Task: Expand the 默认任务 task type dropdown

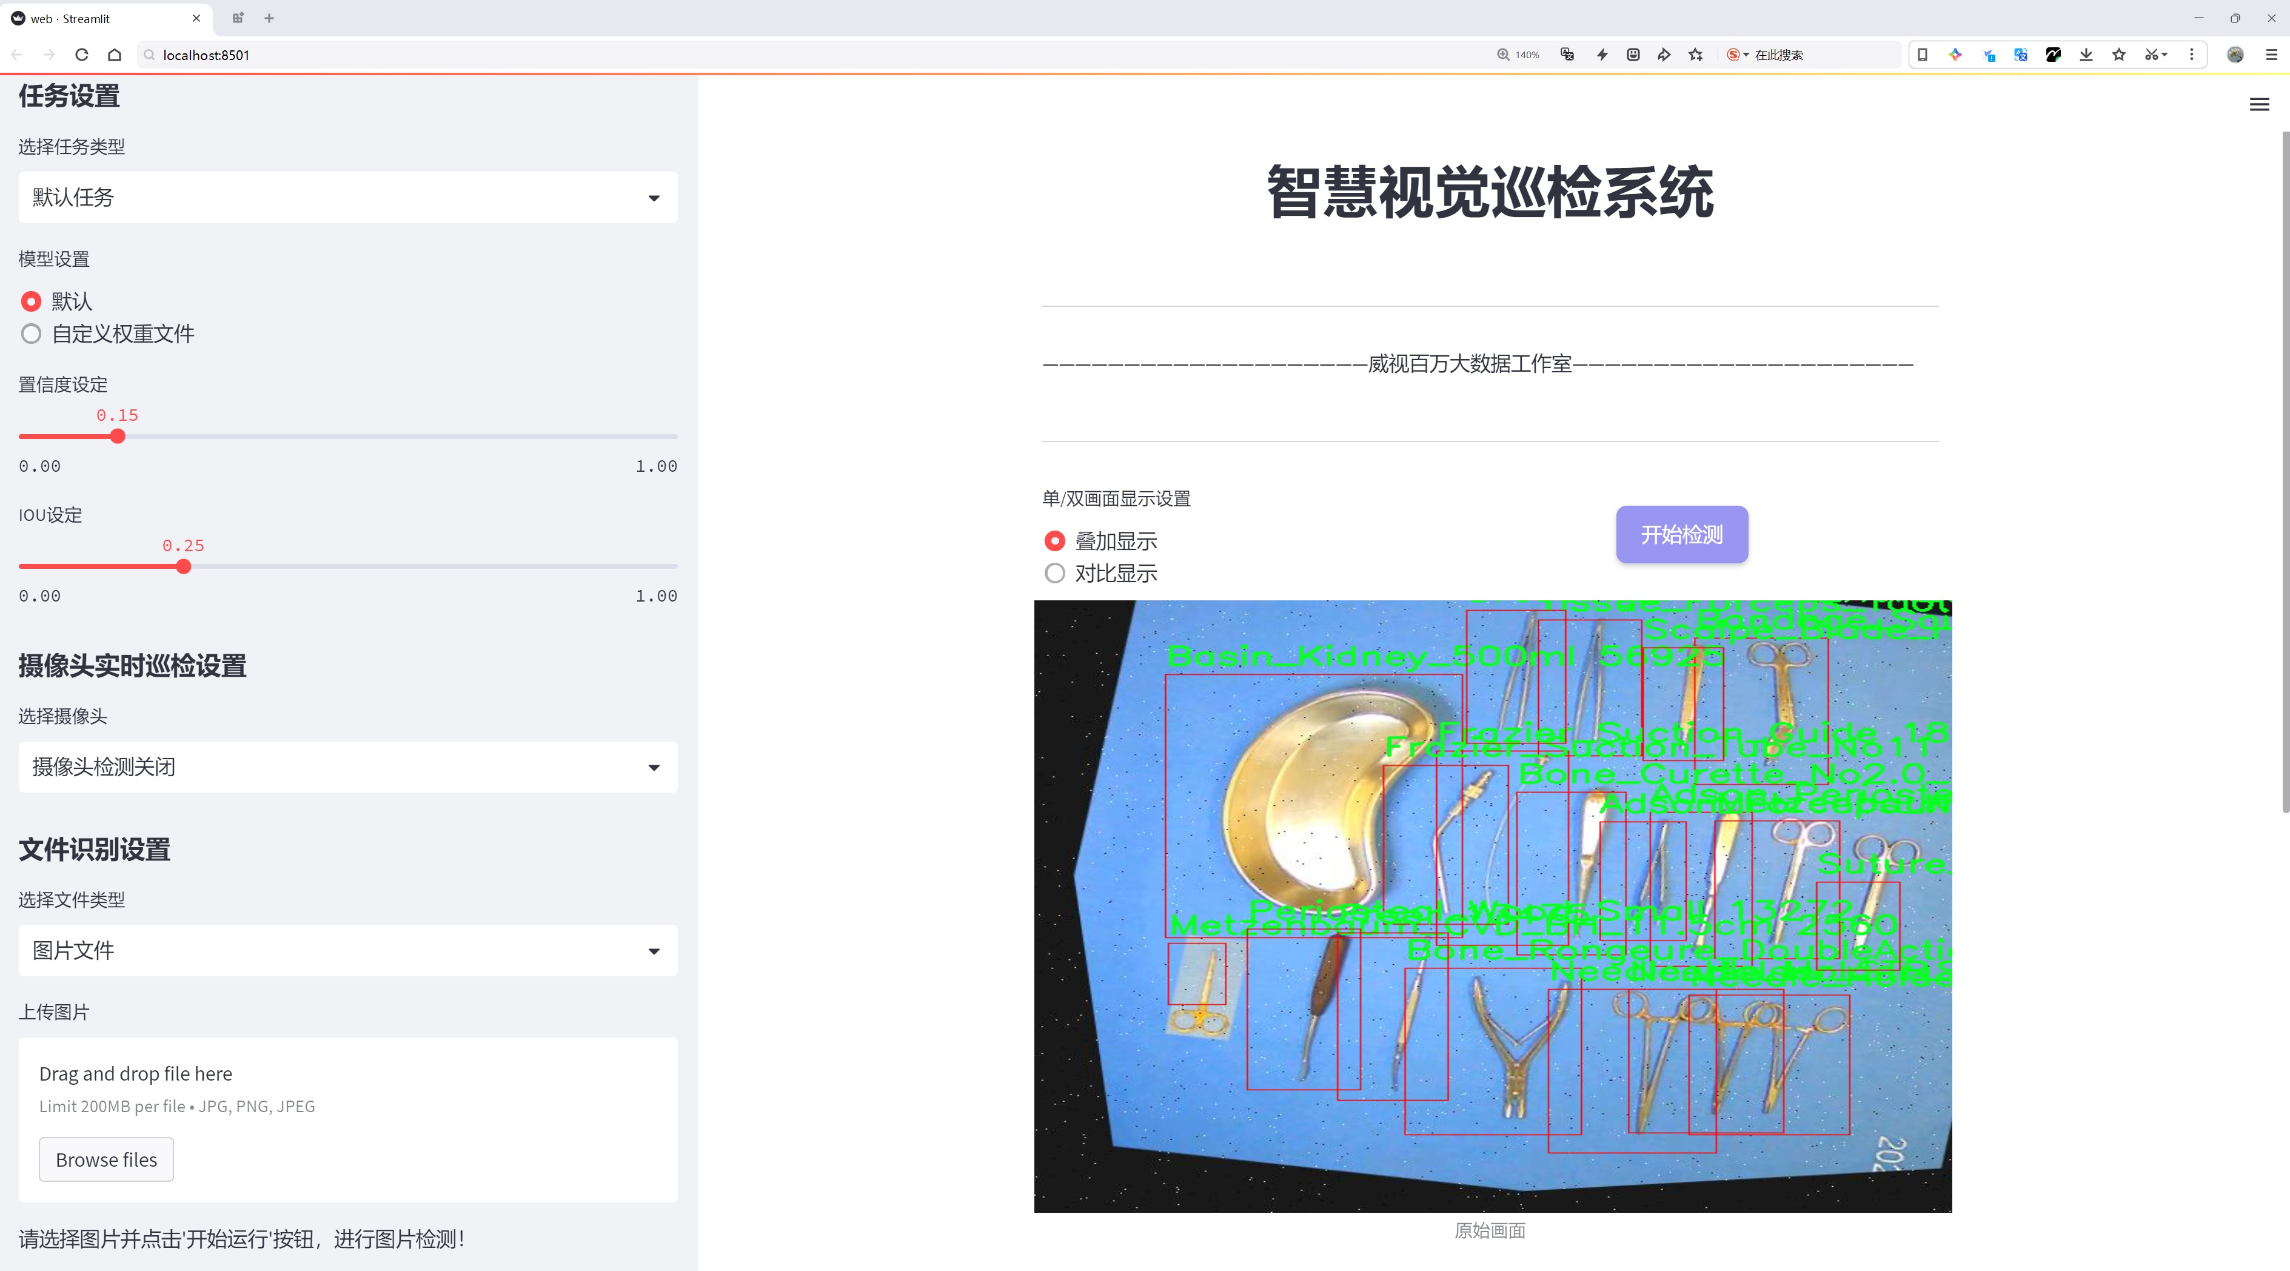Action: (347, 197)
